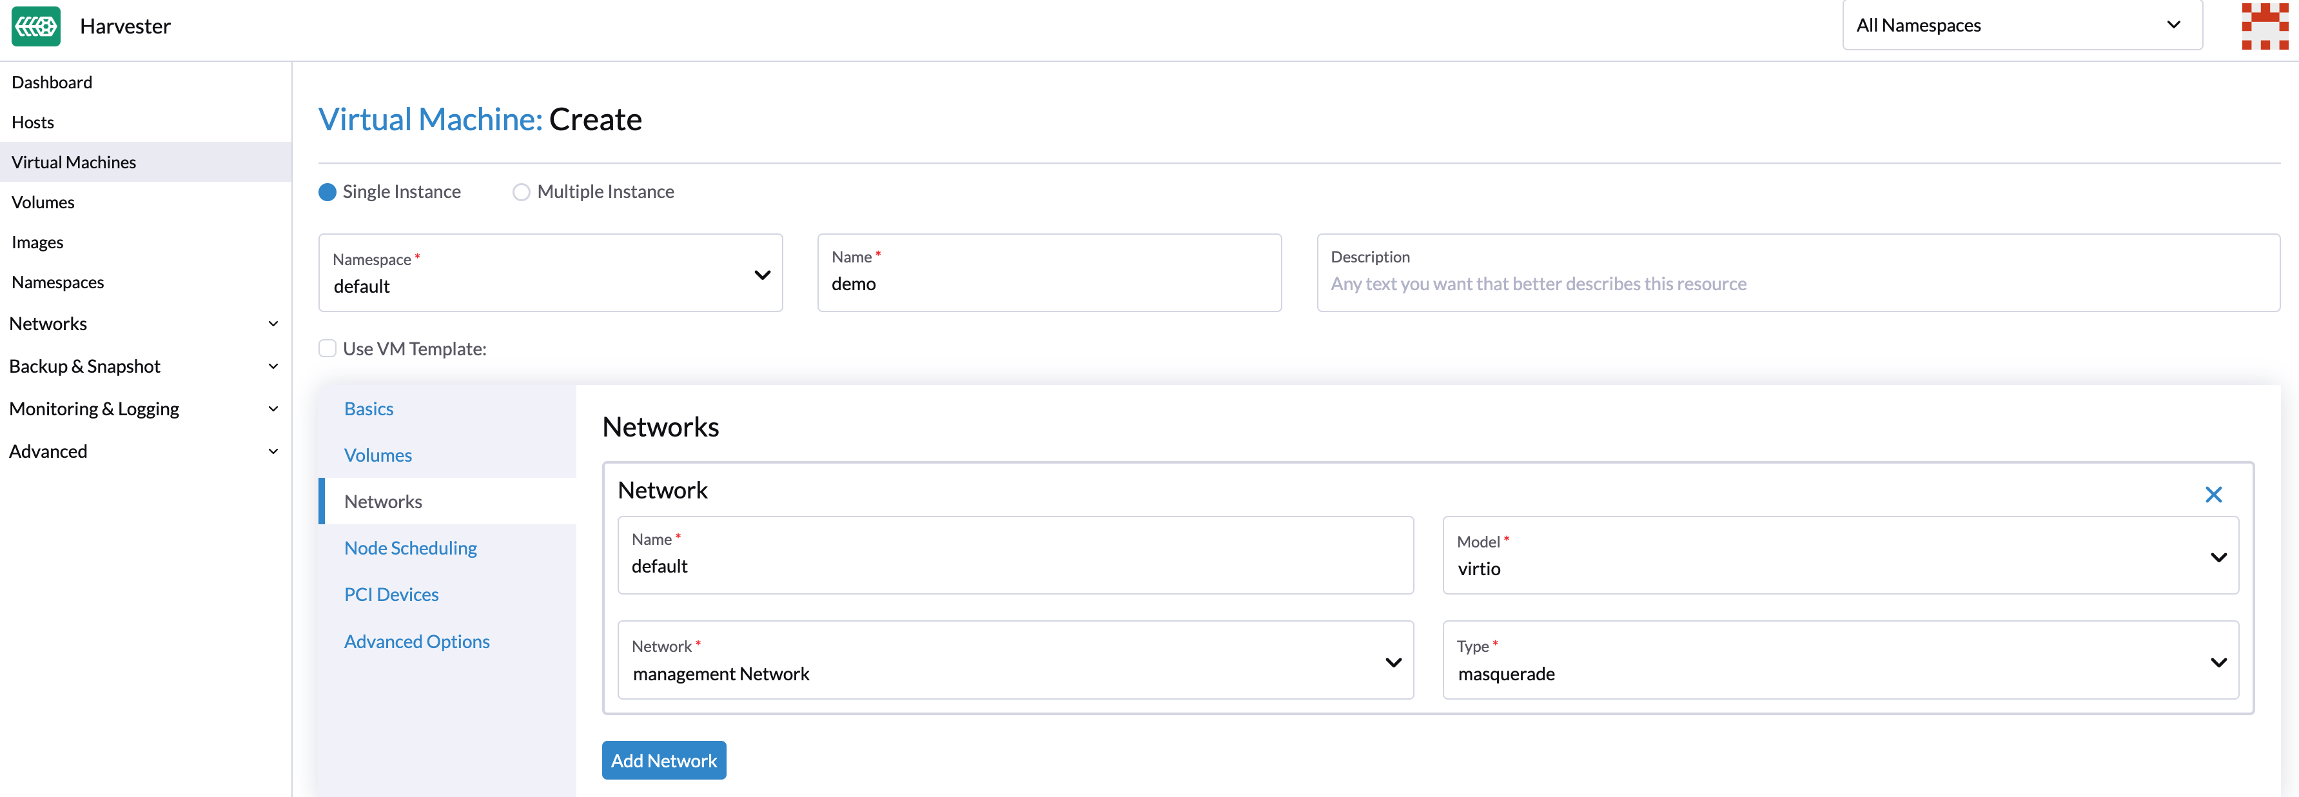
Task: Enable the Use VM Template checkbox
Action: point(328,348)
